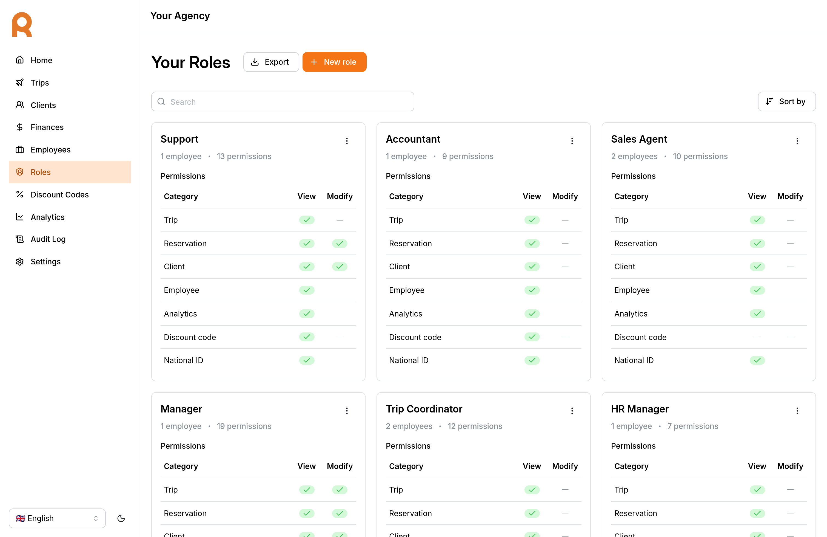Click the Roles shield icon

coord(20,172)
